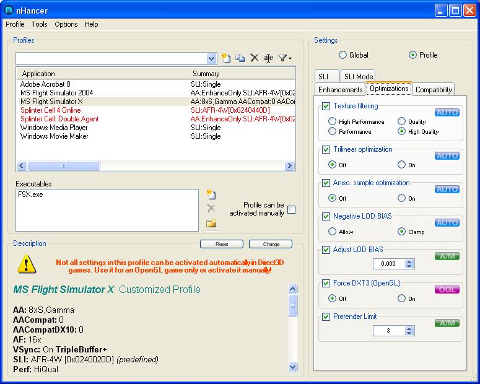
Task: Click the copy profile icon
Action: click(240, 58)
